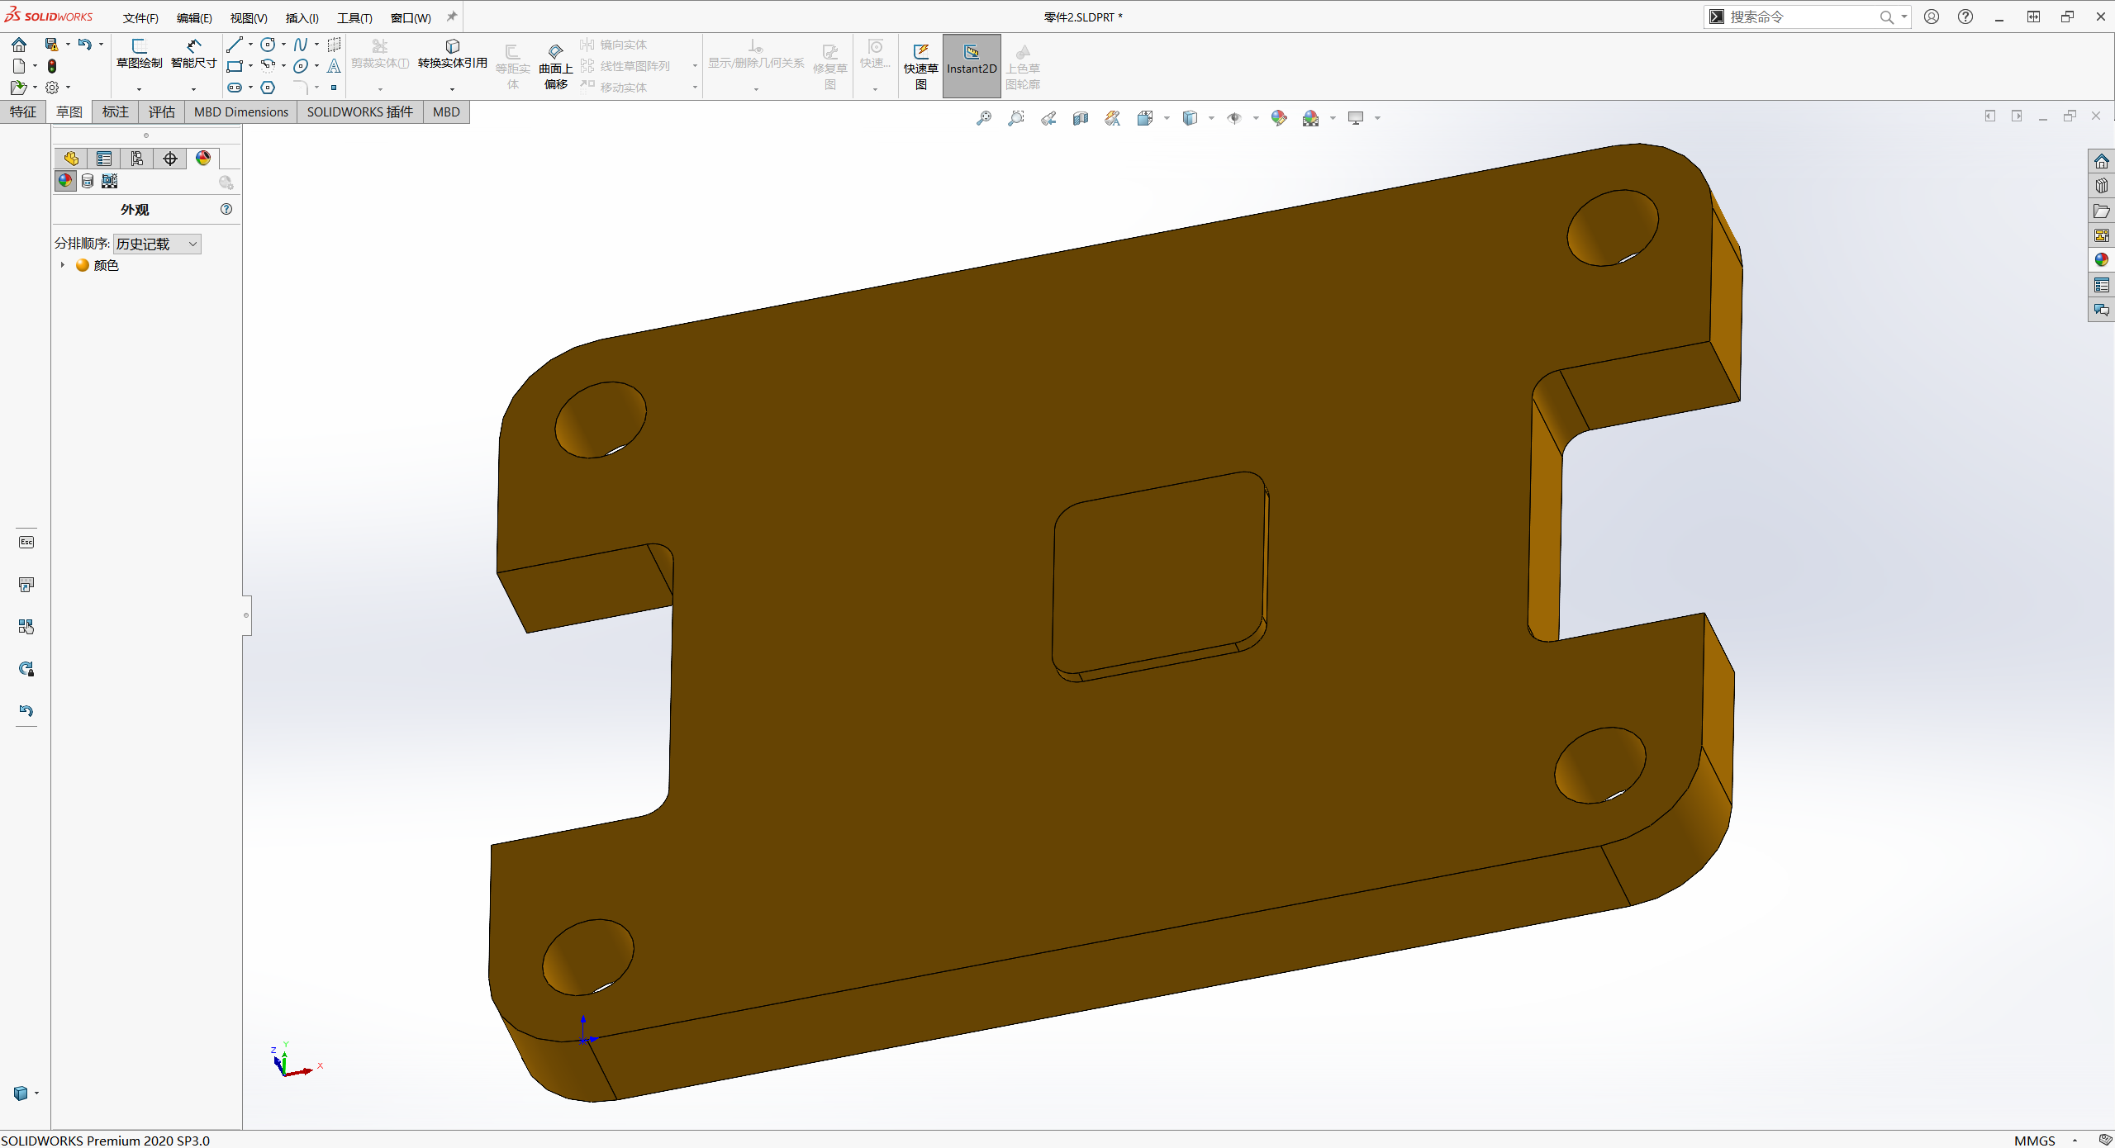This screenshot has height=1148, width=2115.
Task: Click the 智能尺寸 smart dimension tool
Action: click(x=193, y=55)
